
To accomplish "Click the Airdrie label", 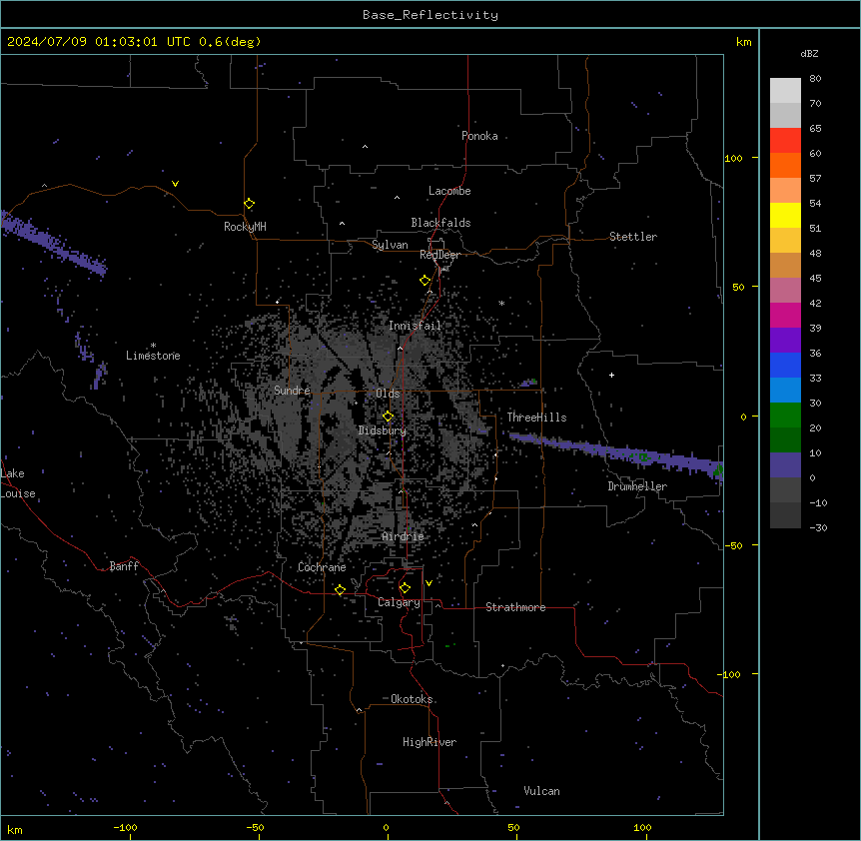I will coord(404,536).
